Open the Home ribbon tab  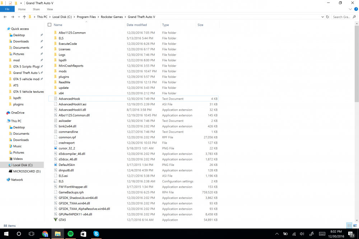(22, 9)
